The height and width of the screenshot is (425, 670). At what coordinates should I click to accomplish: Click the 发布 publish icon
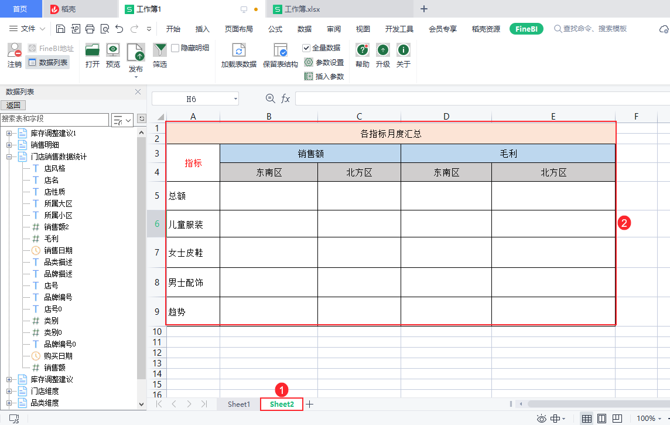pyautogui.click(x=136, y=52)
